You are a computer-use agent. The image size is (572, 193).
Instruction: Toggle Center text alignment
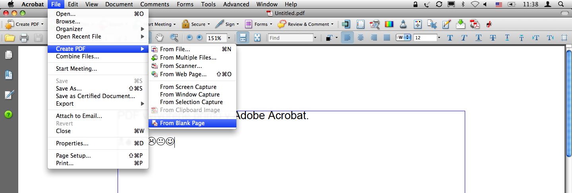tap(361, 38)
